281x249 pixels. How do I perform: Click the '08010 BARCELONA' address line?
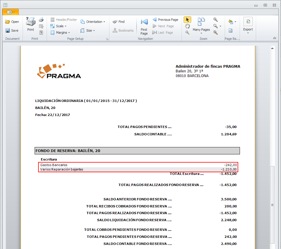(192, 76)
